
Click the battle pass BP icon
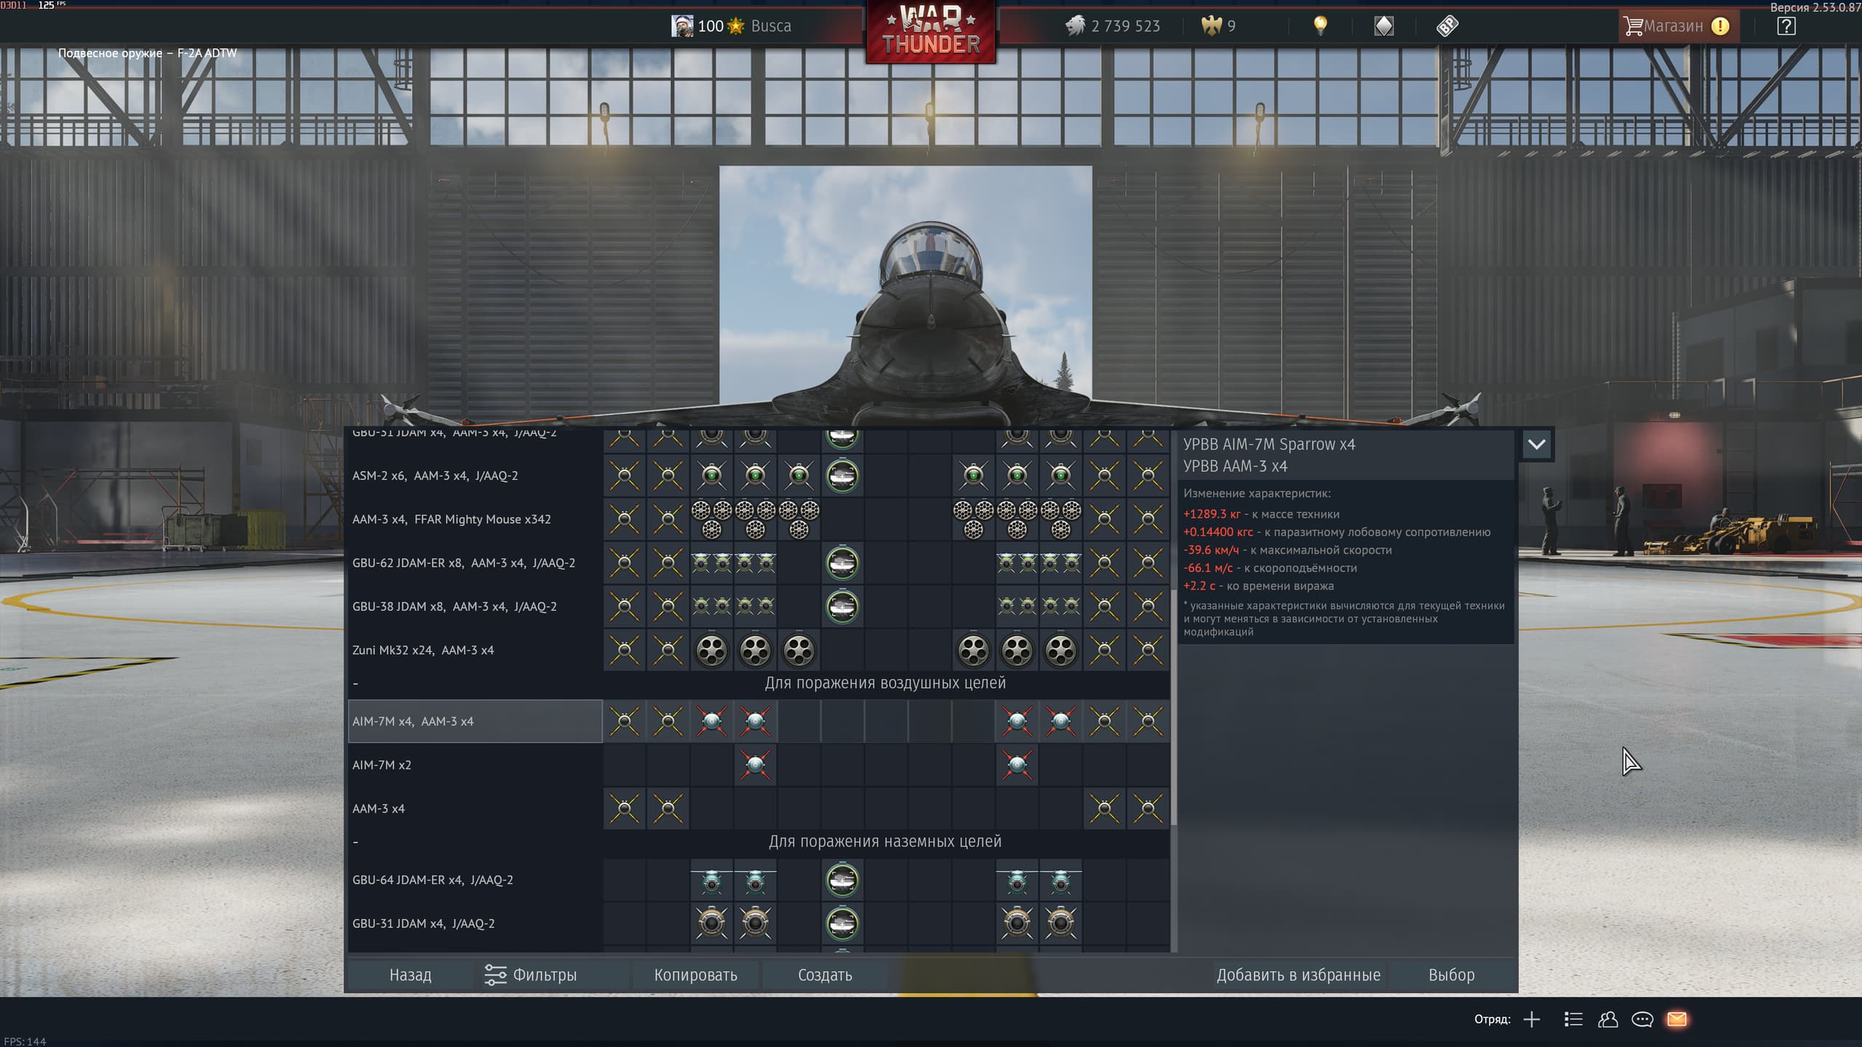point(1447,26)
